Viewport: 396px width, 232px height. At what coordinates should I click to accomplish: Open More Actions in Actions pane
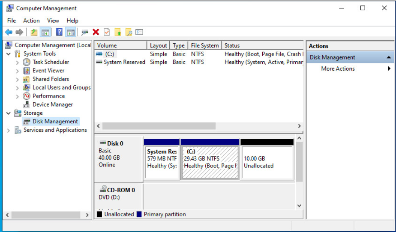tap(338, 68)
